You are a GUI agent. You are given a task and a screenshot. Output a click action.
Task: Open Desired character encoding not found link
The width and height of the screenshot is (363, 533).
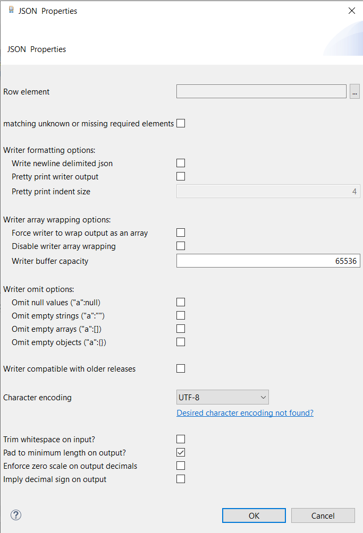click(245, 413)
